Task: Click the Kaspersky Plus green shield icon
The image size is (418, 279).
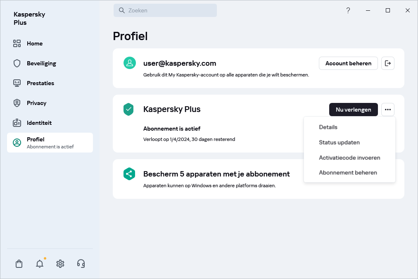Action: coord(129,110)
